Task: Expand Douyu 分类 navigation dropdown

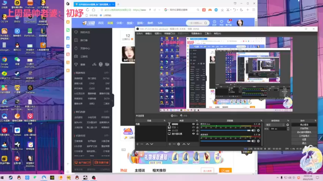Action: [x=119, y=23]
